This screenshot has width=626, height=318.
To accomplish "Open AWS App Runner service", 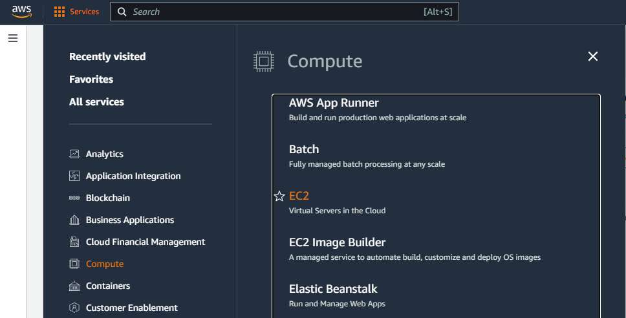I will pyautogui.click(x=334, y=103).
